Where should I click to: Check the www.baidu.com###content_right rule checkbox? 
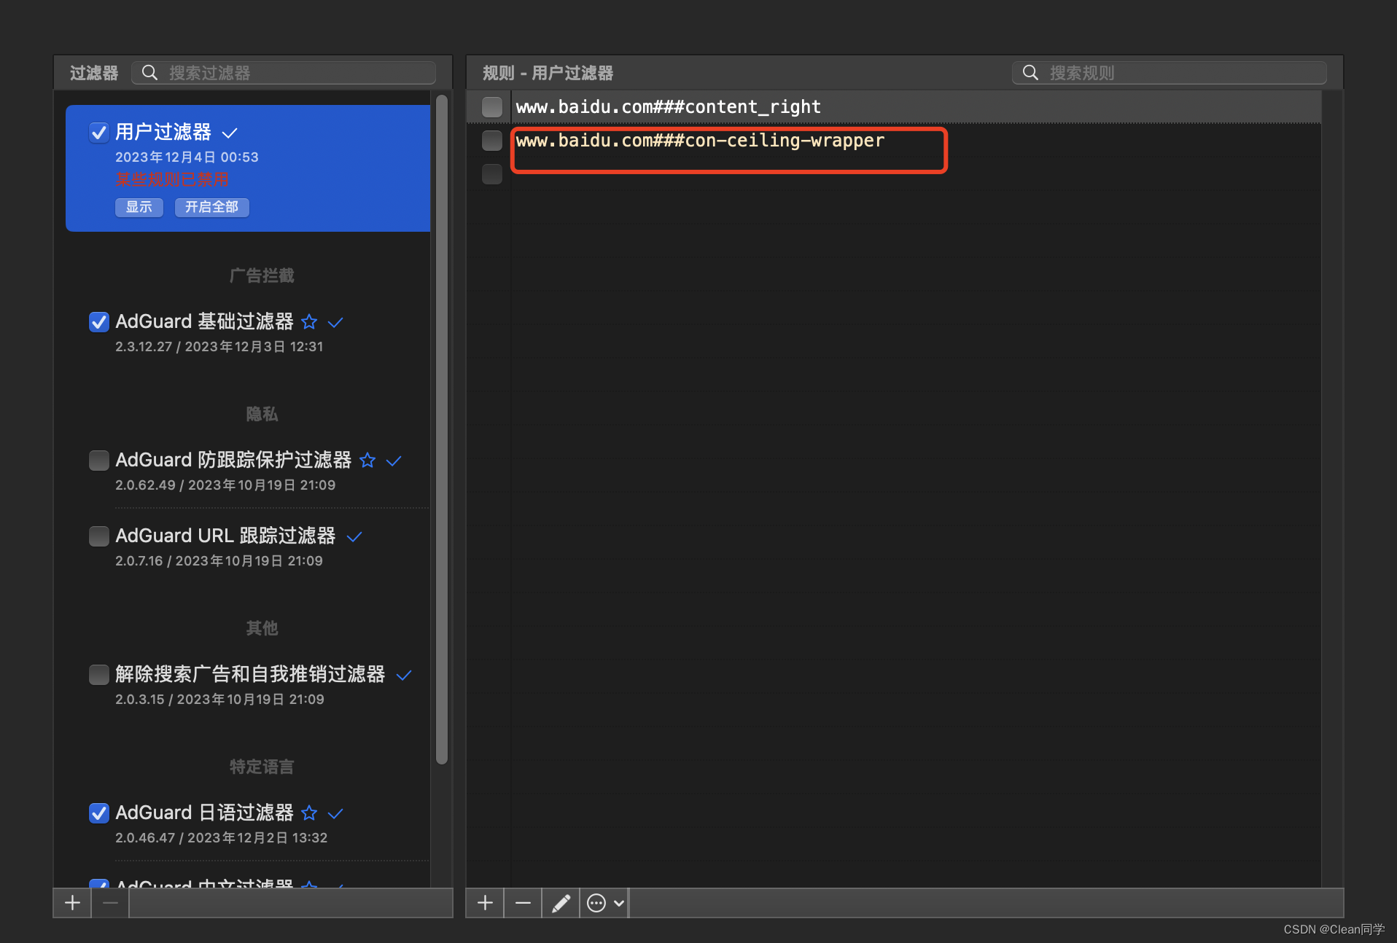[x=491, y=106]
